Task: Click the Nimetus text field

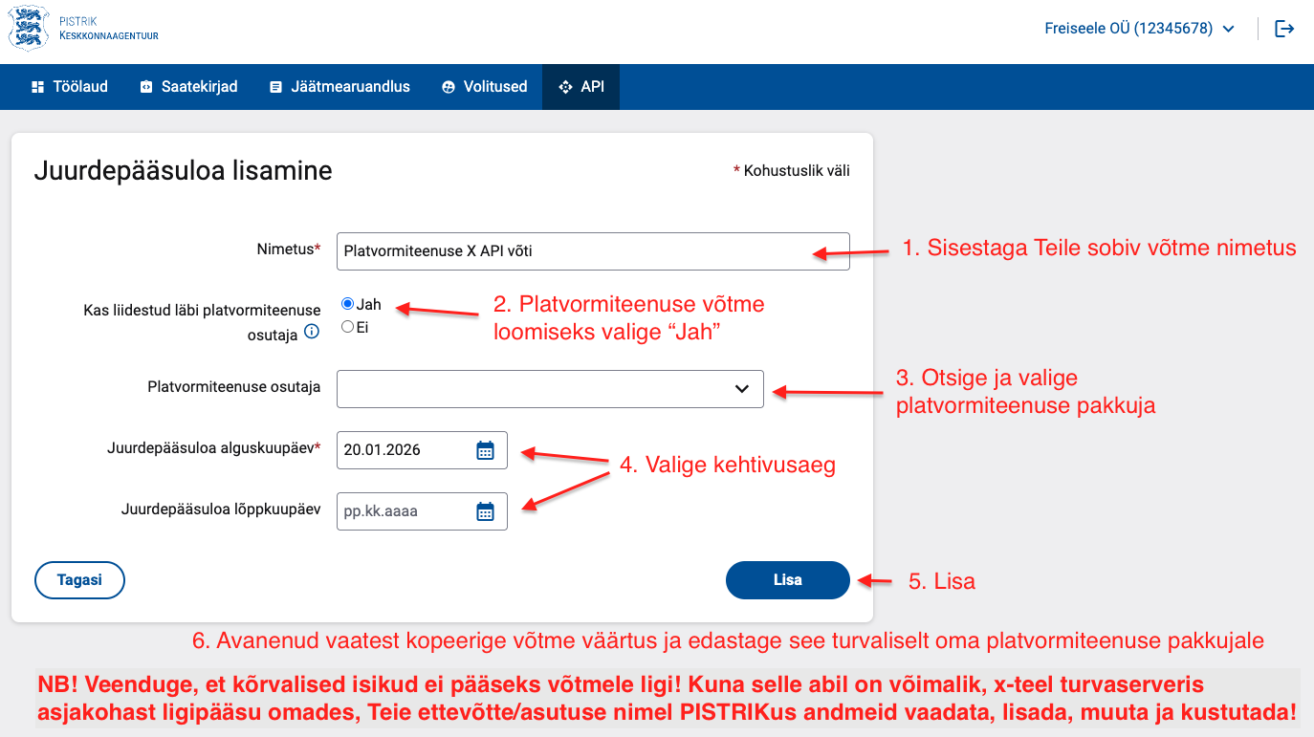Action: click(593, 251)
